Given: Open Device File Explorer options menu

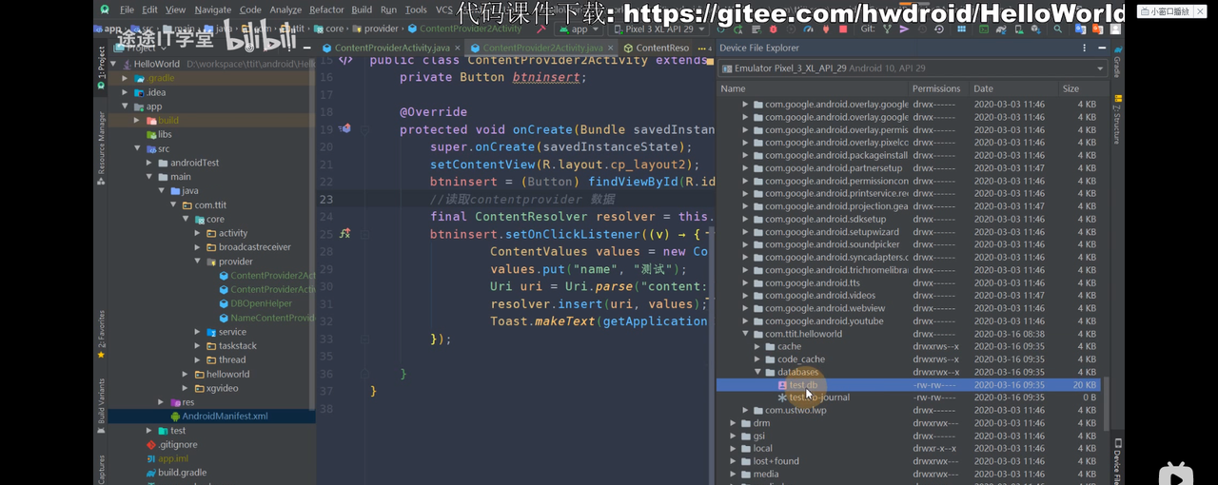Looking at the screenshot, I should [x=1084, y=48].
